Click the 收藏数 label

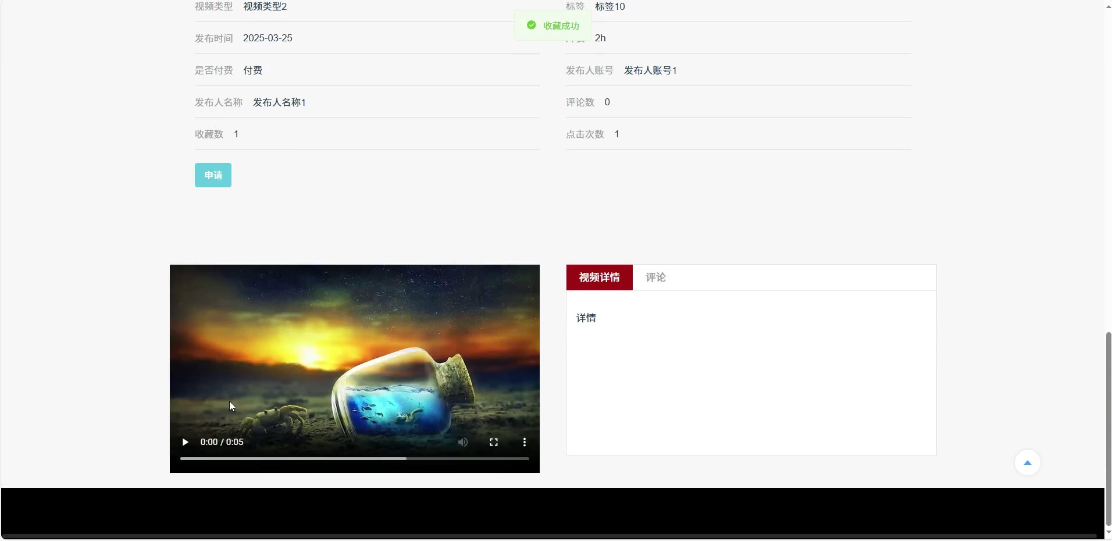(209, 134)
